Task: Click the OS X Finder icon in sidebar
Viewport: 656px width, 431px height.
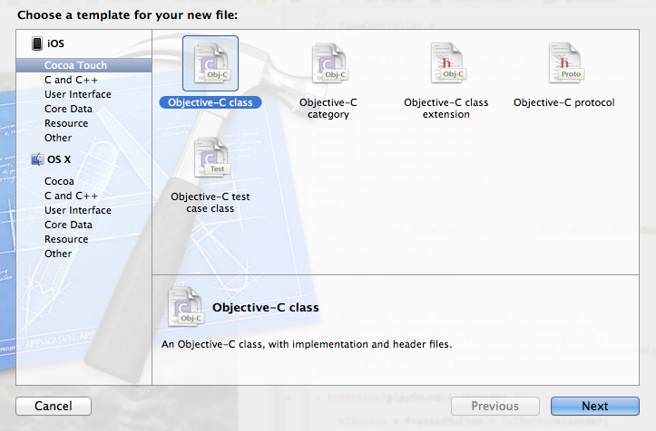Action: point(37,159)
